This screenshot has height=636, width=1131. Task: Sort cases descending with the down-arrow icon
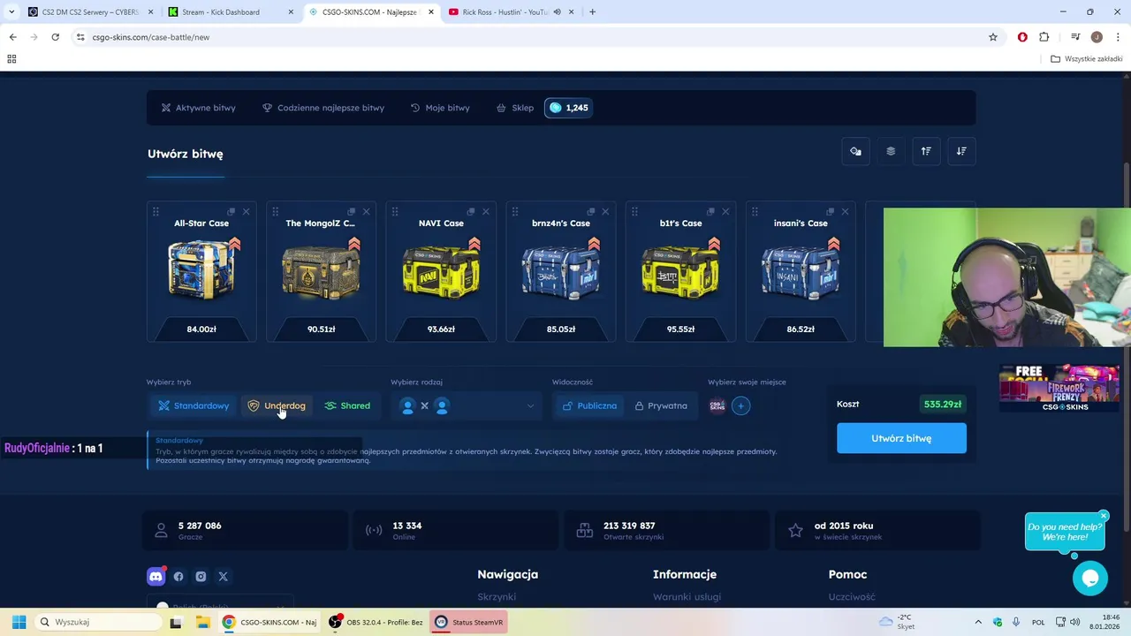[x=961, y=151]
